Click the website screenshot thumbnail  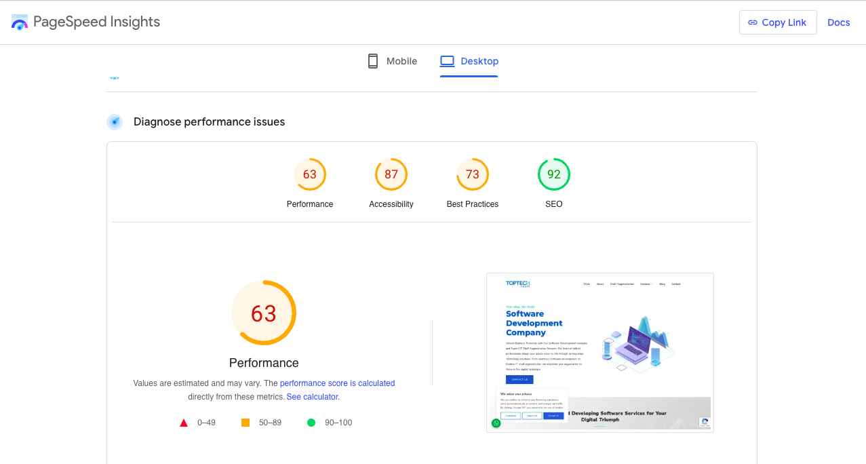[x=599, y=352]
